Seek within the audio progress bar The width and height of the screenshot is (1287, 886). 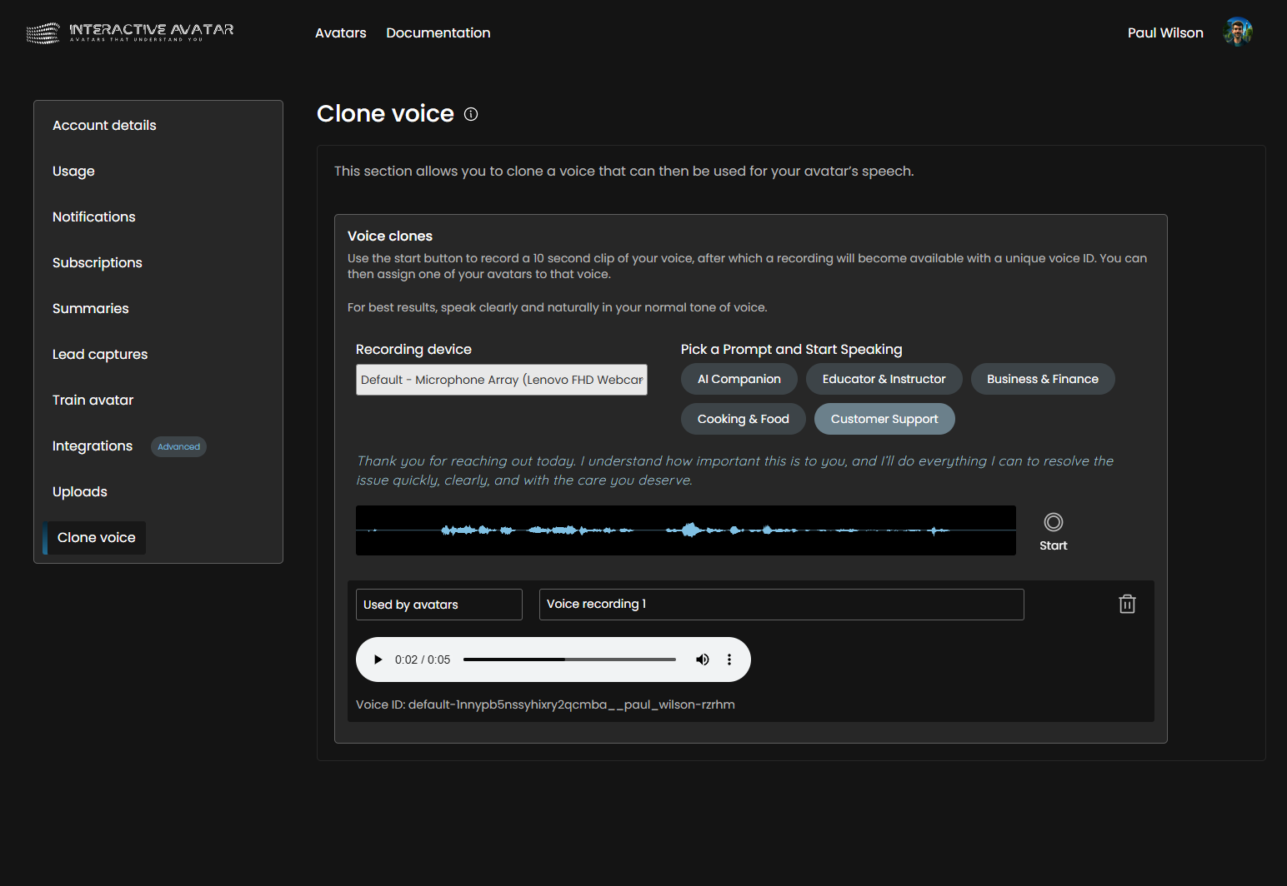(569, 660)
